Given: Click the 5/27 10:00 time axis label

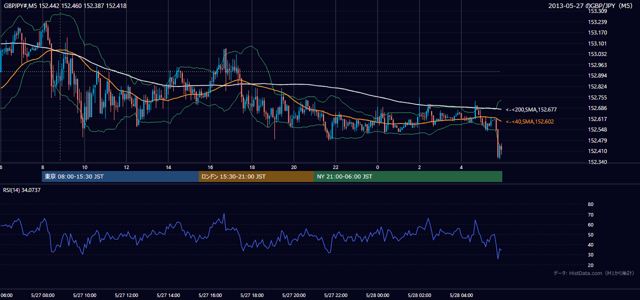Looking at the screenshot, I should coord(85,295).
